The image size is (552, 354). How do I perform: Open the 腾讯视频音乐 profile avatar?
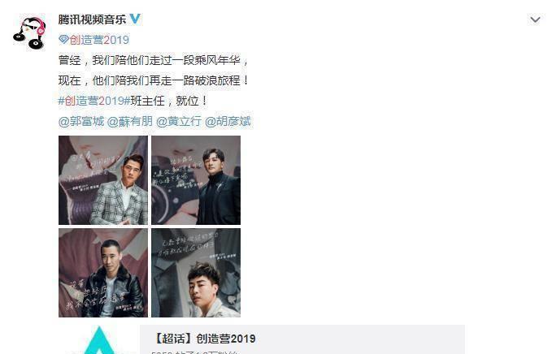(x=29, y=32)
